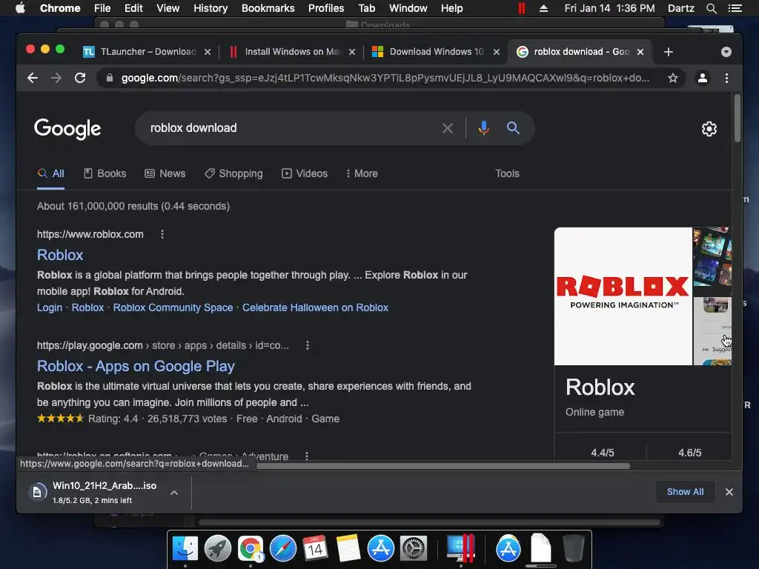Click the magnifying glass search button

pyautogui.click(x=513, y=128)
